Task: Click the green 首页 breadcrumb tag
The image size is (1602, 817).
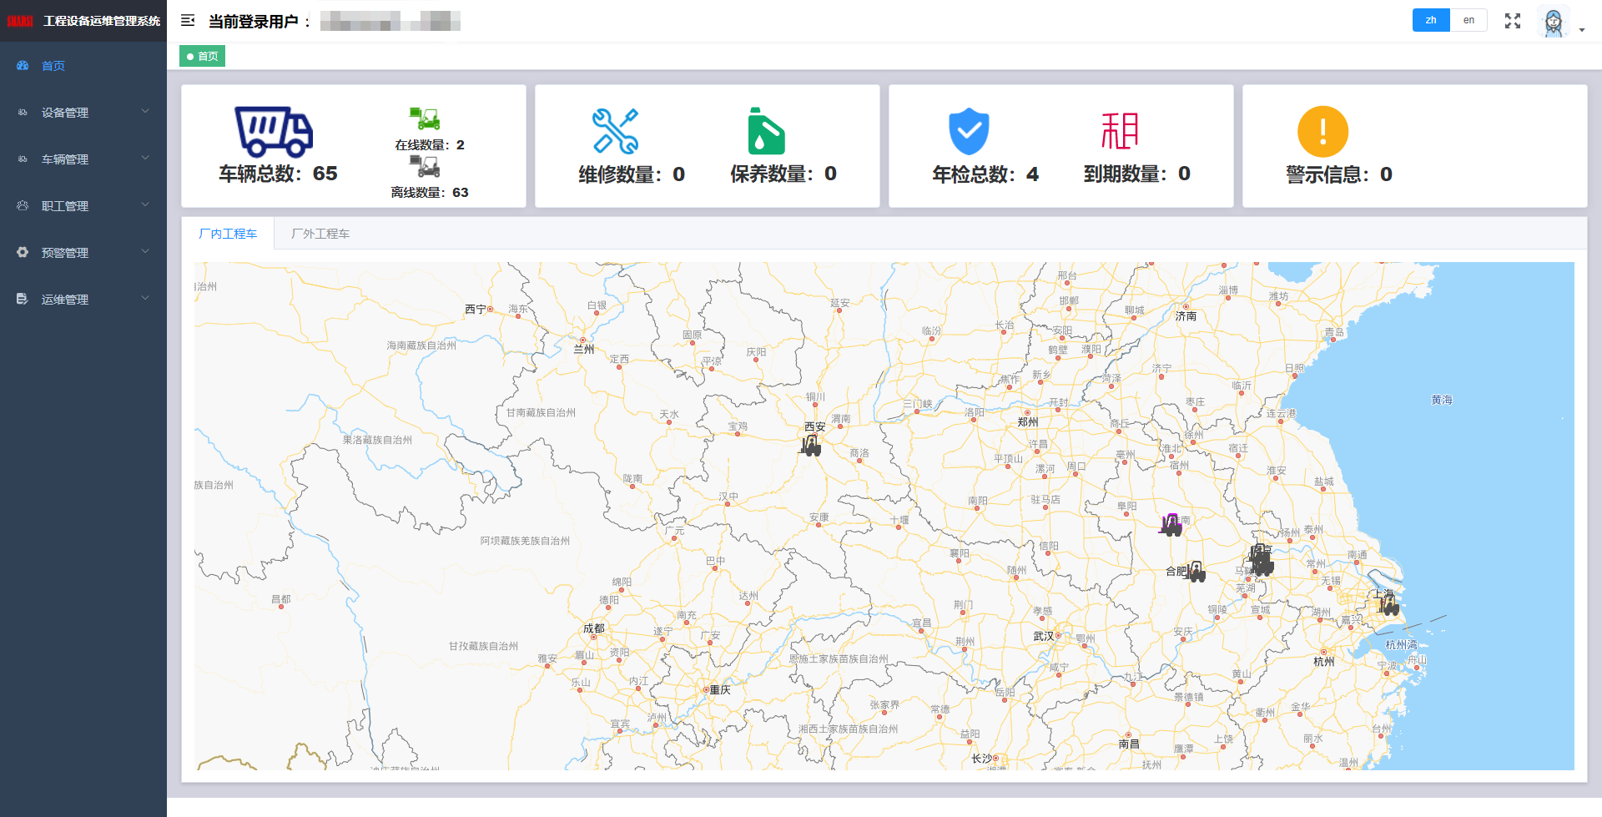Action: [x=203, y=57]
